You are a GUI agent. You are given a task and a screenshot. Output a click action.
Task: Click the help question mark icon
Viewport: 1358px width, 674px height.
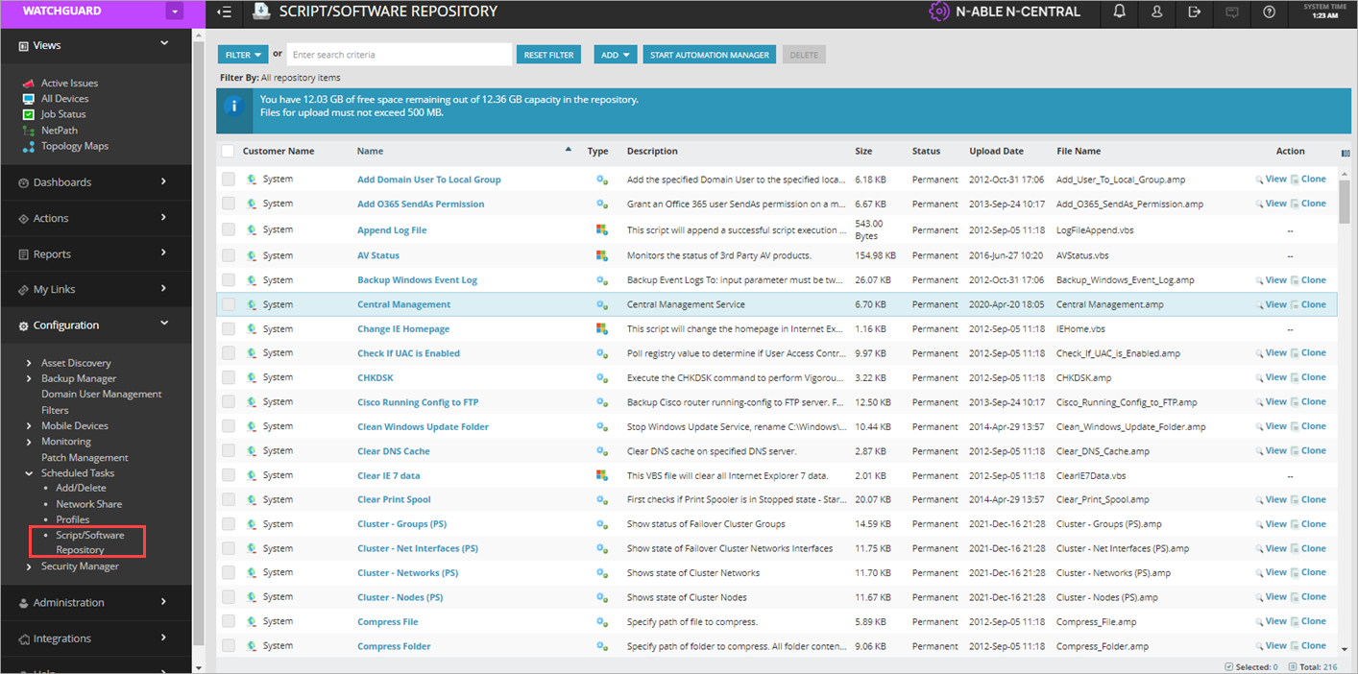click(x=1269, y=13)
